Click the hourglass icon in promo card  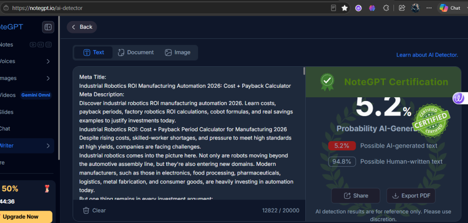click(47, 189)
